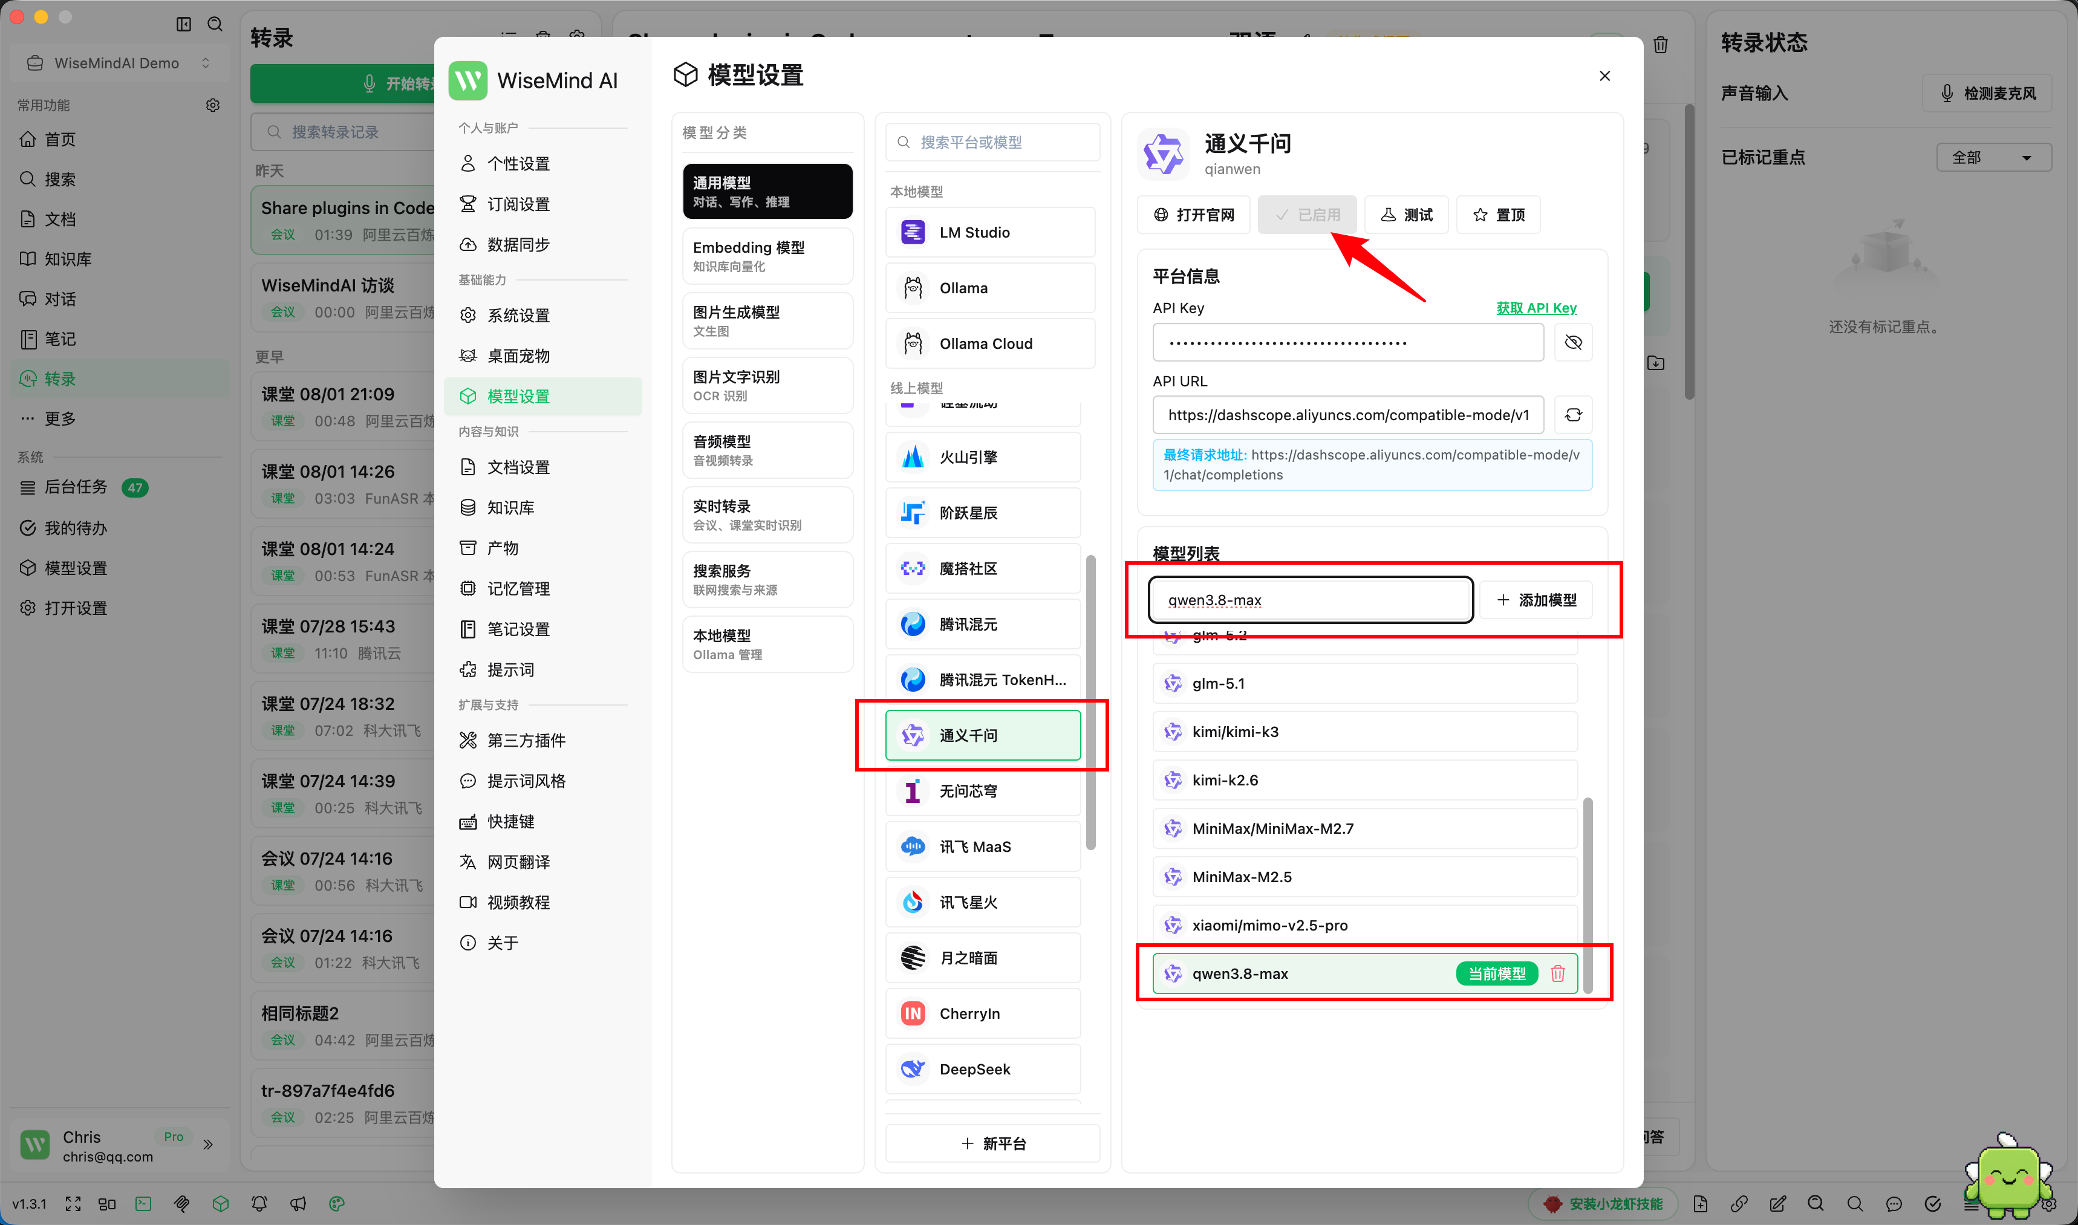This screenshot has width=2078, height=1225.
Task: Click the trash icon in the transcript header
Action: pyautogui.click(x=1661, y=45)
